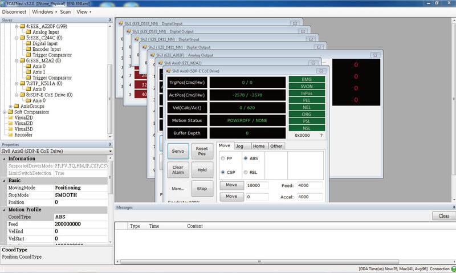The image size is (456, 273).
Task: Click the question mark next to 0x0000
Action: click(321, 135)
